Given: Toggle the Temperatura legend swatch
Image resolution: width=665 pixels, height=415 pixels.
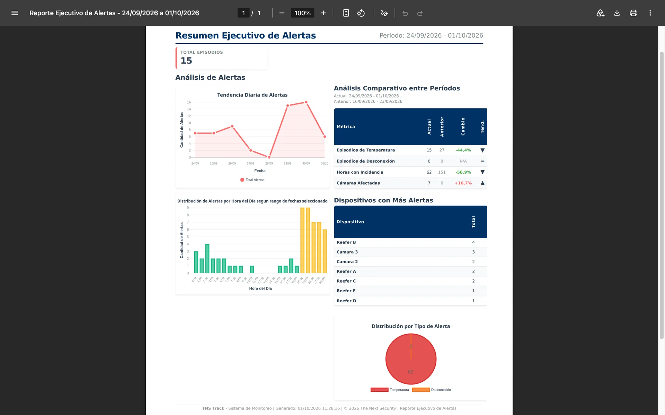Looking at the screenshot, I should click(x=379, y=390).
